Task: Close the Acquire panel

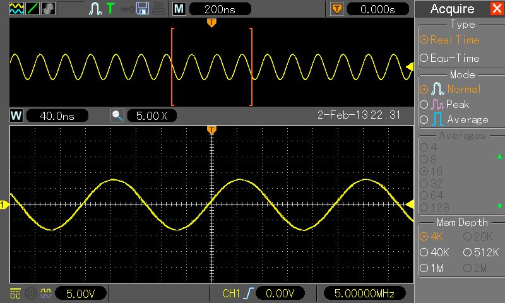Action: point(496,8)
